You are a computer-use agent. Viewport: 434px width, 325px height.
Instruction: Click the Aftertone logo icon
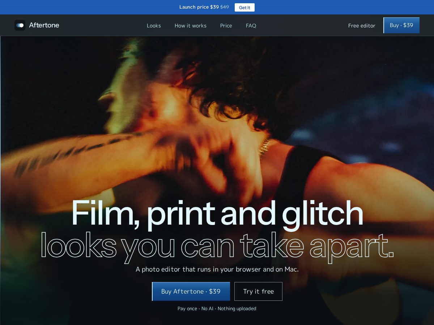pyautogui.click(x=20, y=25)
